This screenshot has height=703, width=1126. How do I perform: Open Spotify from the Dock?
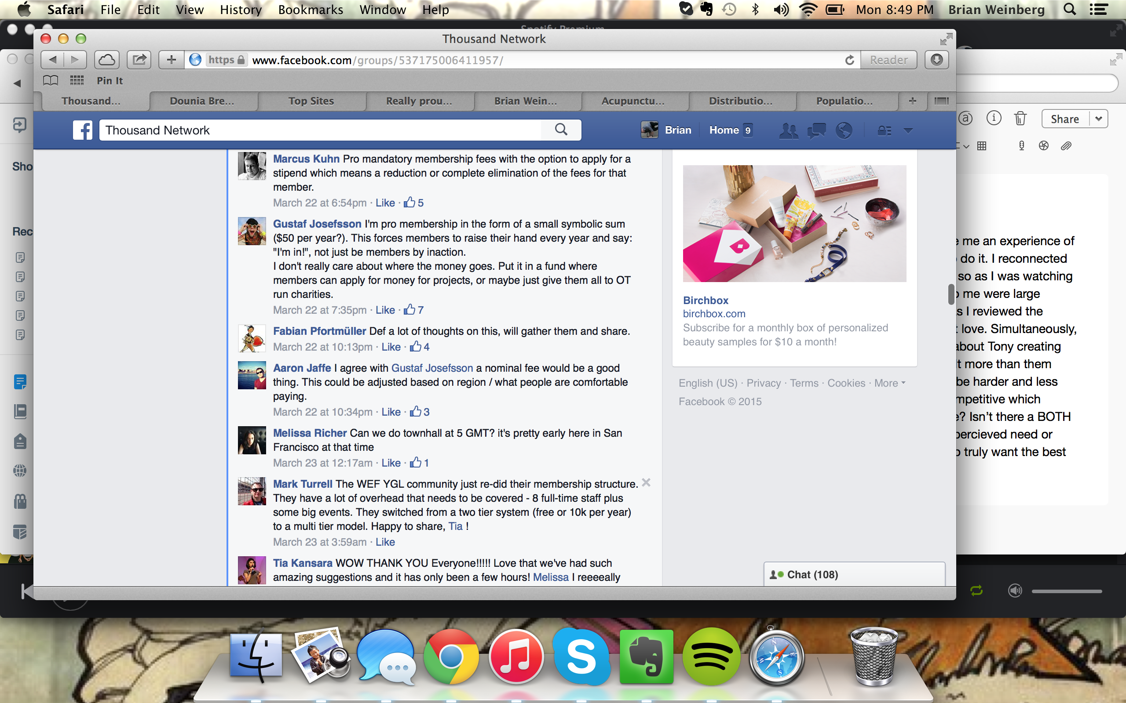[x=711, y=656]
